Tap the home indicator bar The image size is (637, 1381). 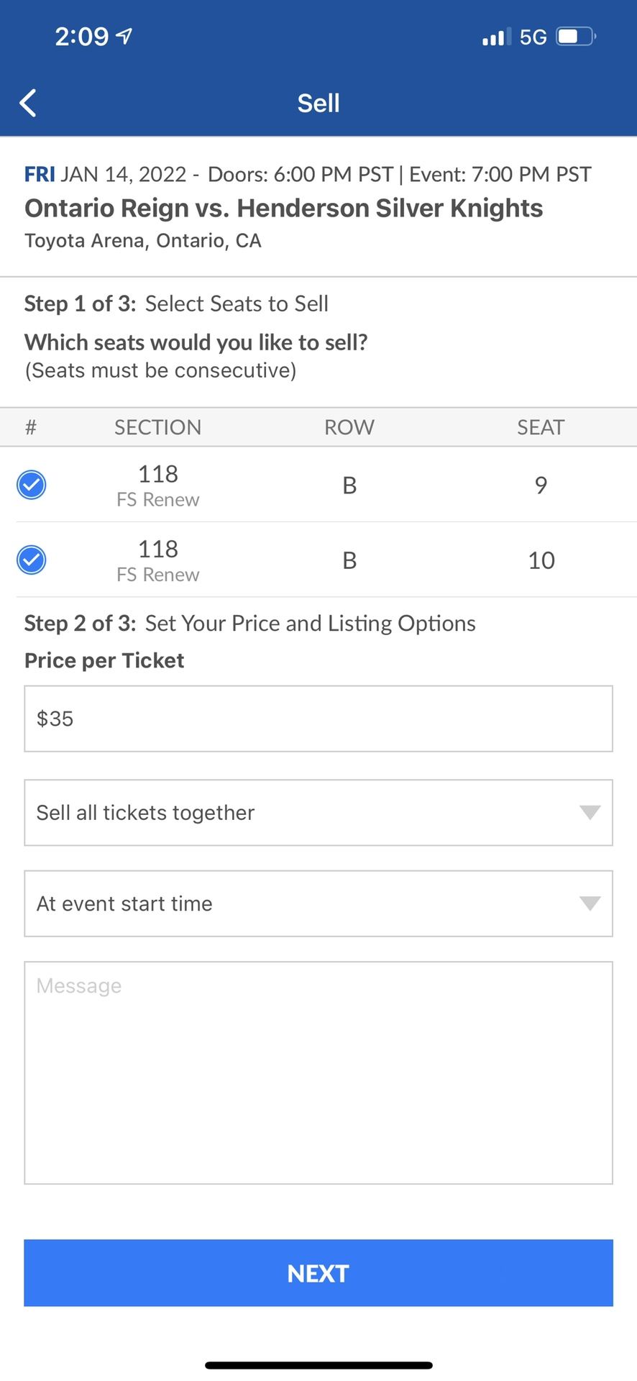pos(318,1364)
